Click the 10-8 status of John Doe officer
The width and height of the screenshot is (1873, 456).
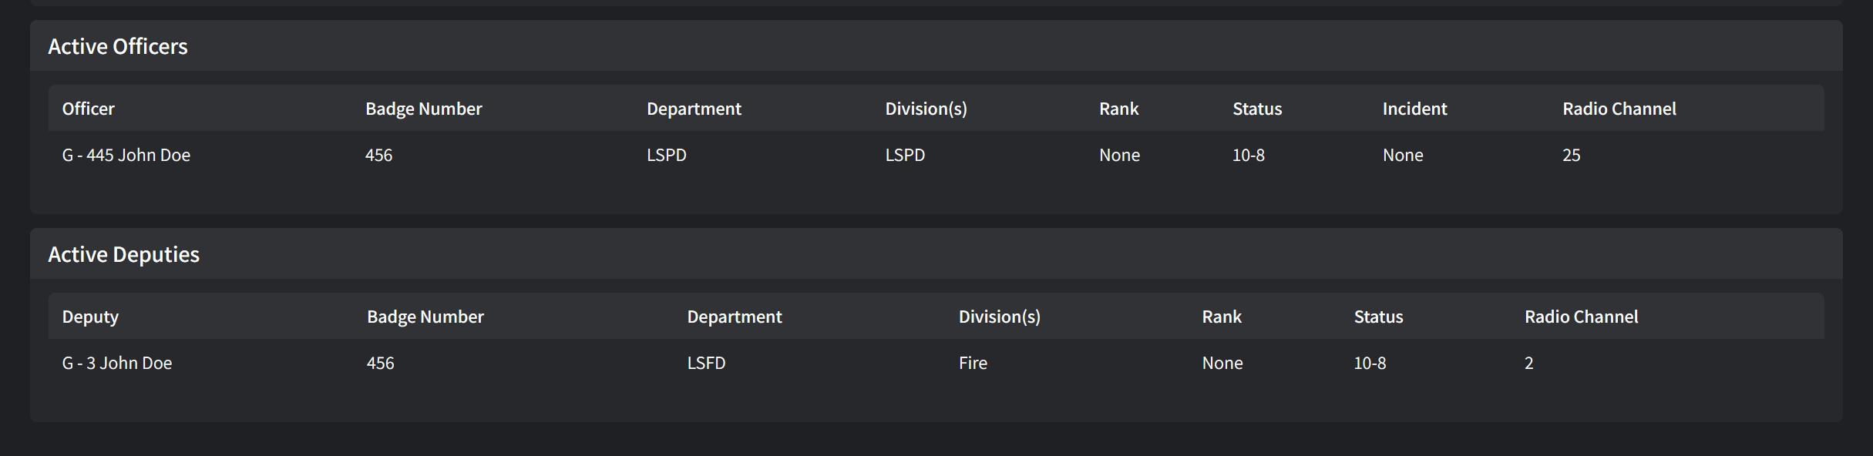click(x=1249, y=154)
